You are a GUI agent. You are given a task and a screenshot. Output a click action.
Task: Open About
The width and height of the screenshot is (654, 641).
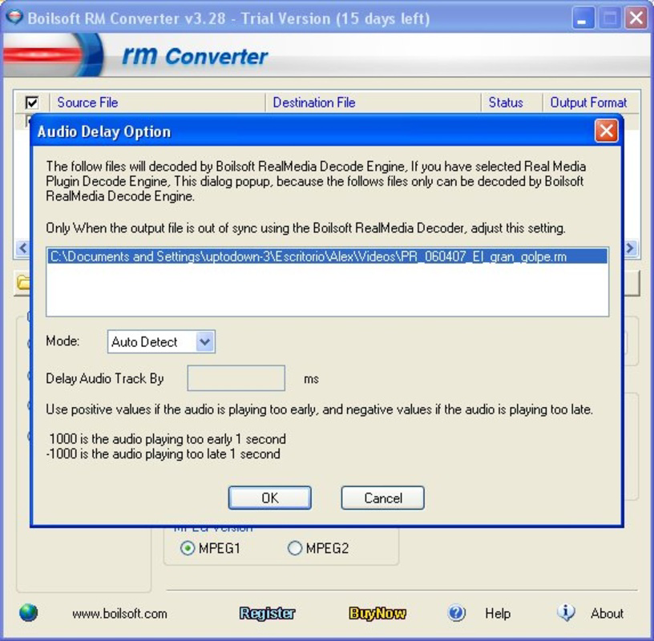pos(607,614)
